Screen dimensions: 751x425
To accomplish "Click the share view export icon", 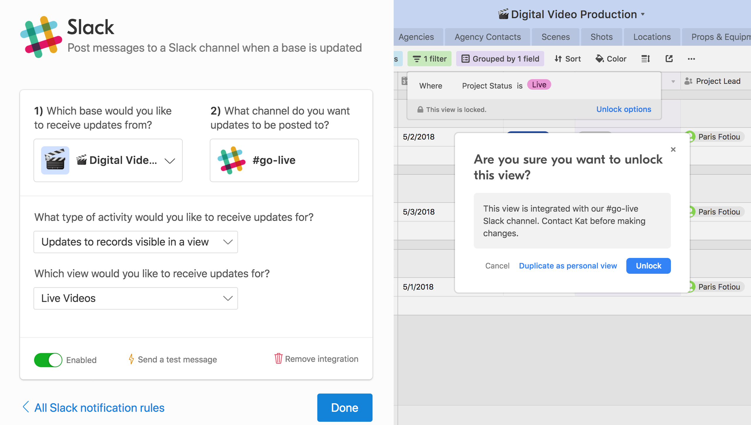I will (x=669, y=59).
